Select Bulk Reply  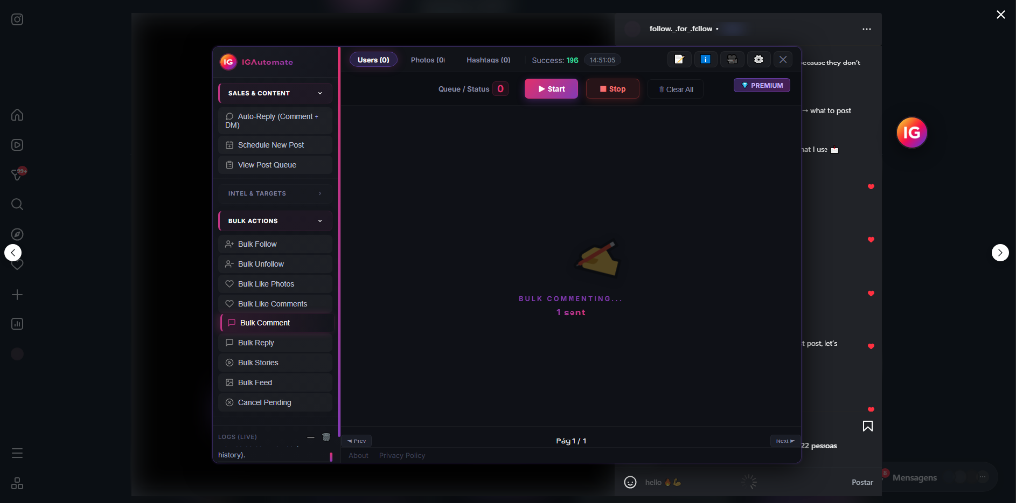[x=276, y=343]
